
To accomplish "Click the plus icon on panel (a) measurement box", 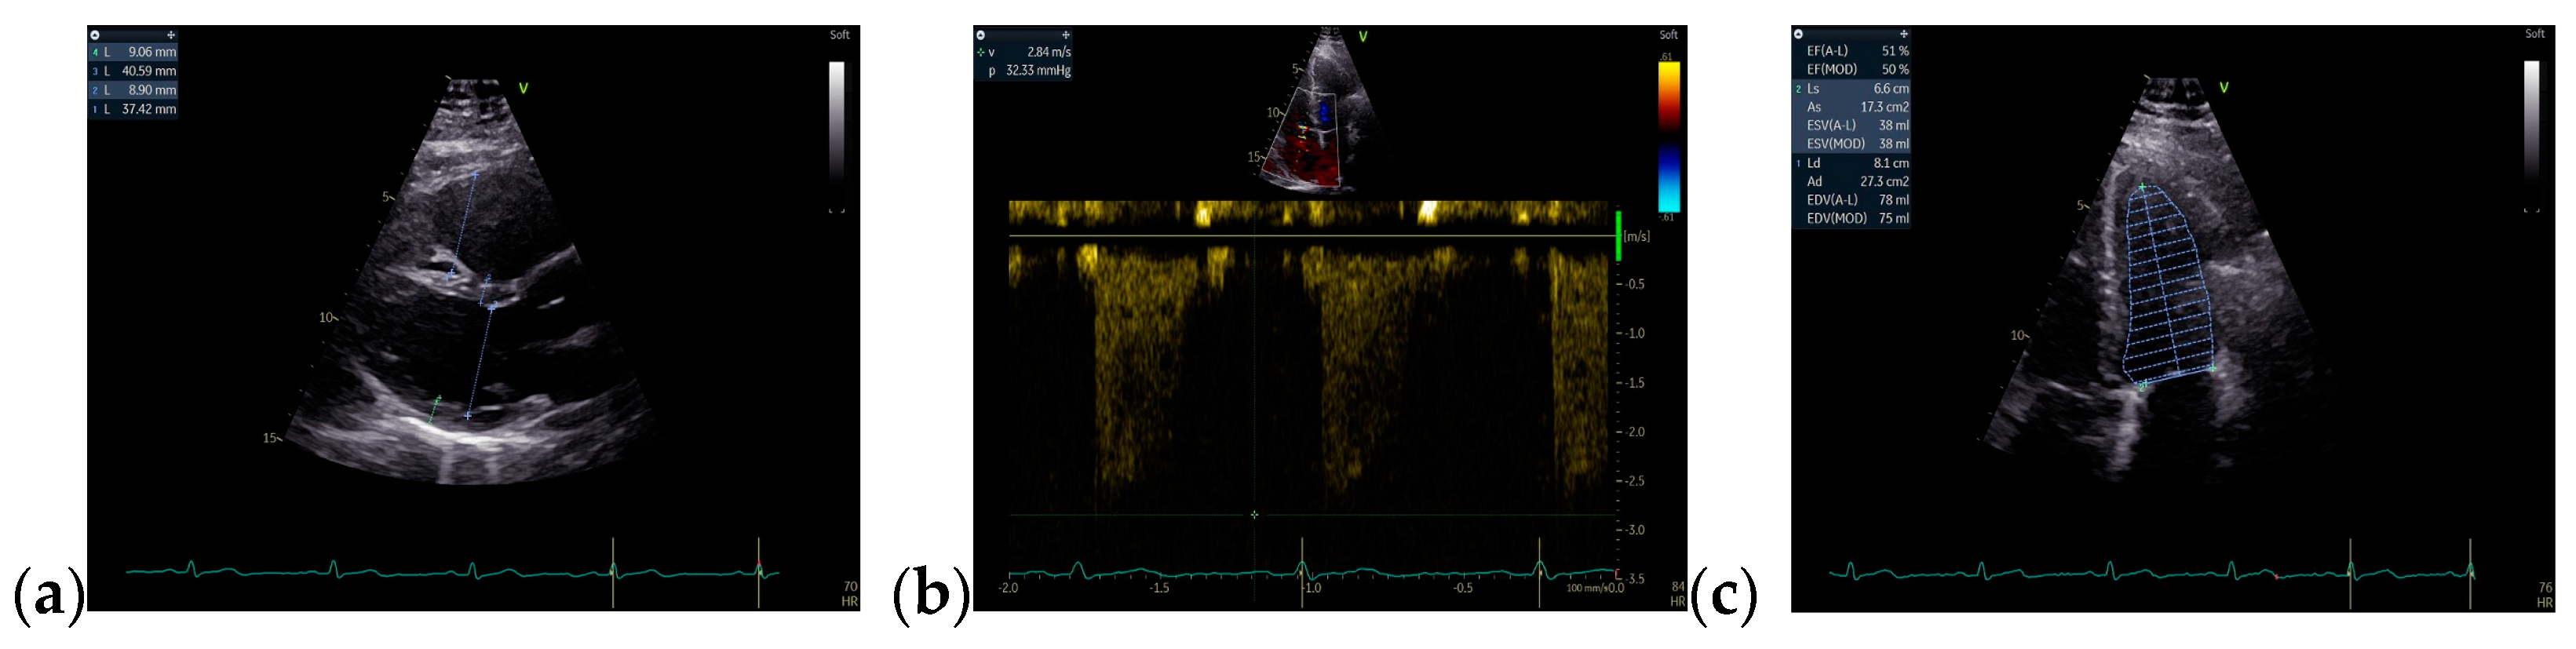I will (x=171, y=35).
